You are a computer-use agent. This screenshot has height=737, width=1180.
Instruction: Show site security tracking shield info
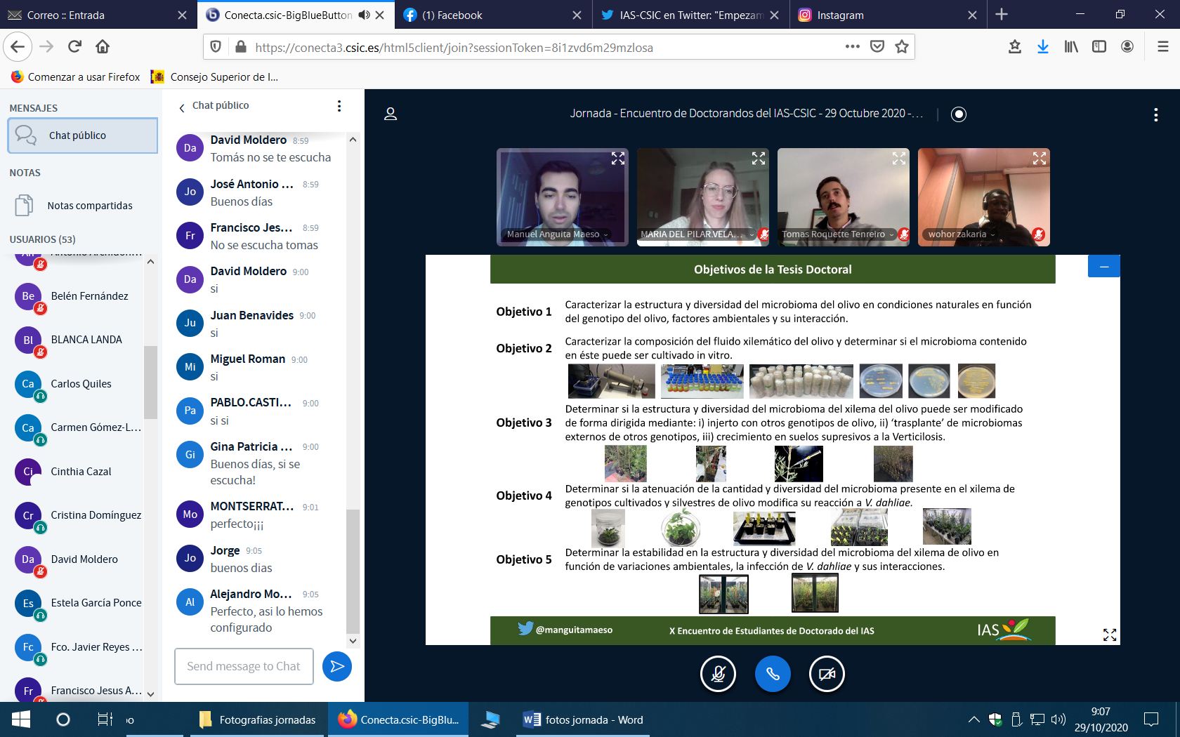[x=216, y=47]
